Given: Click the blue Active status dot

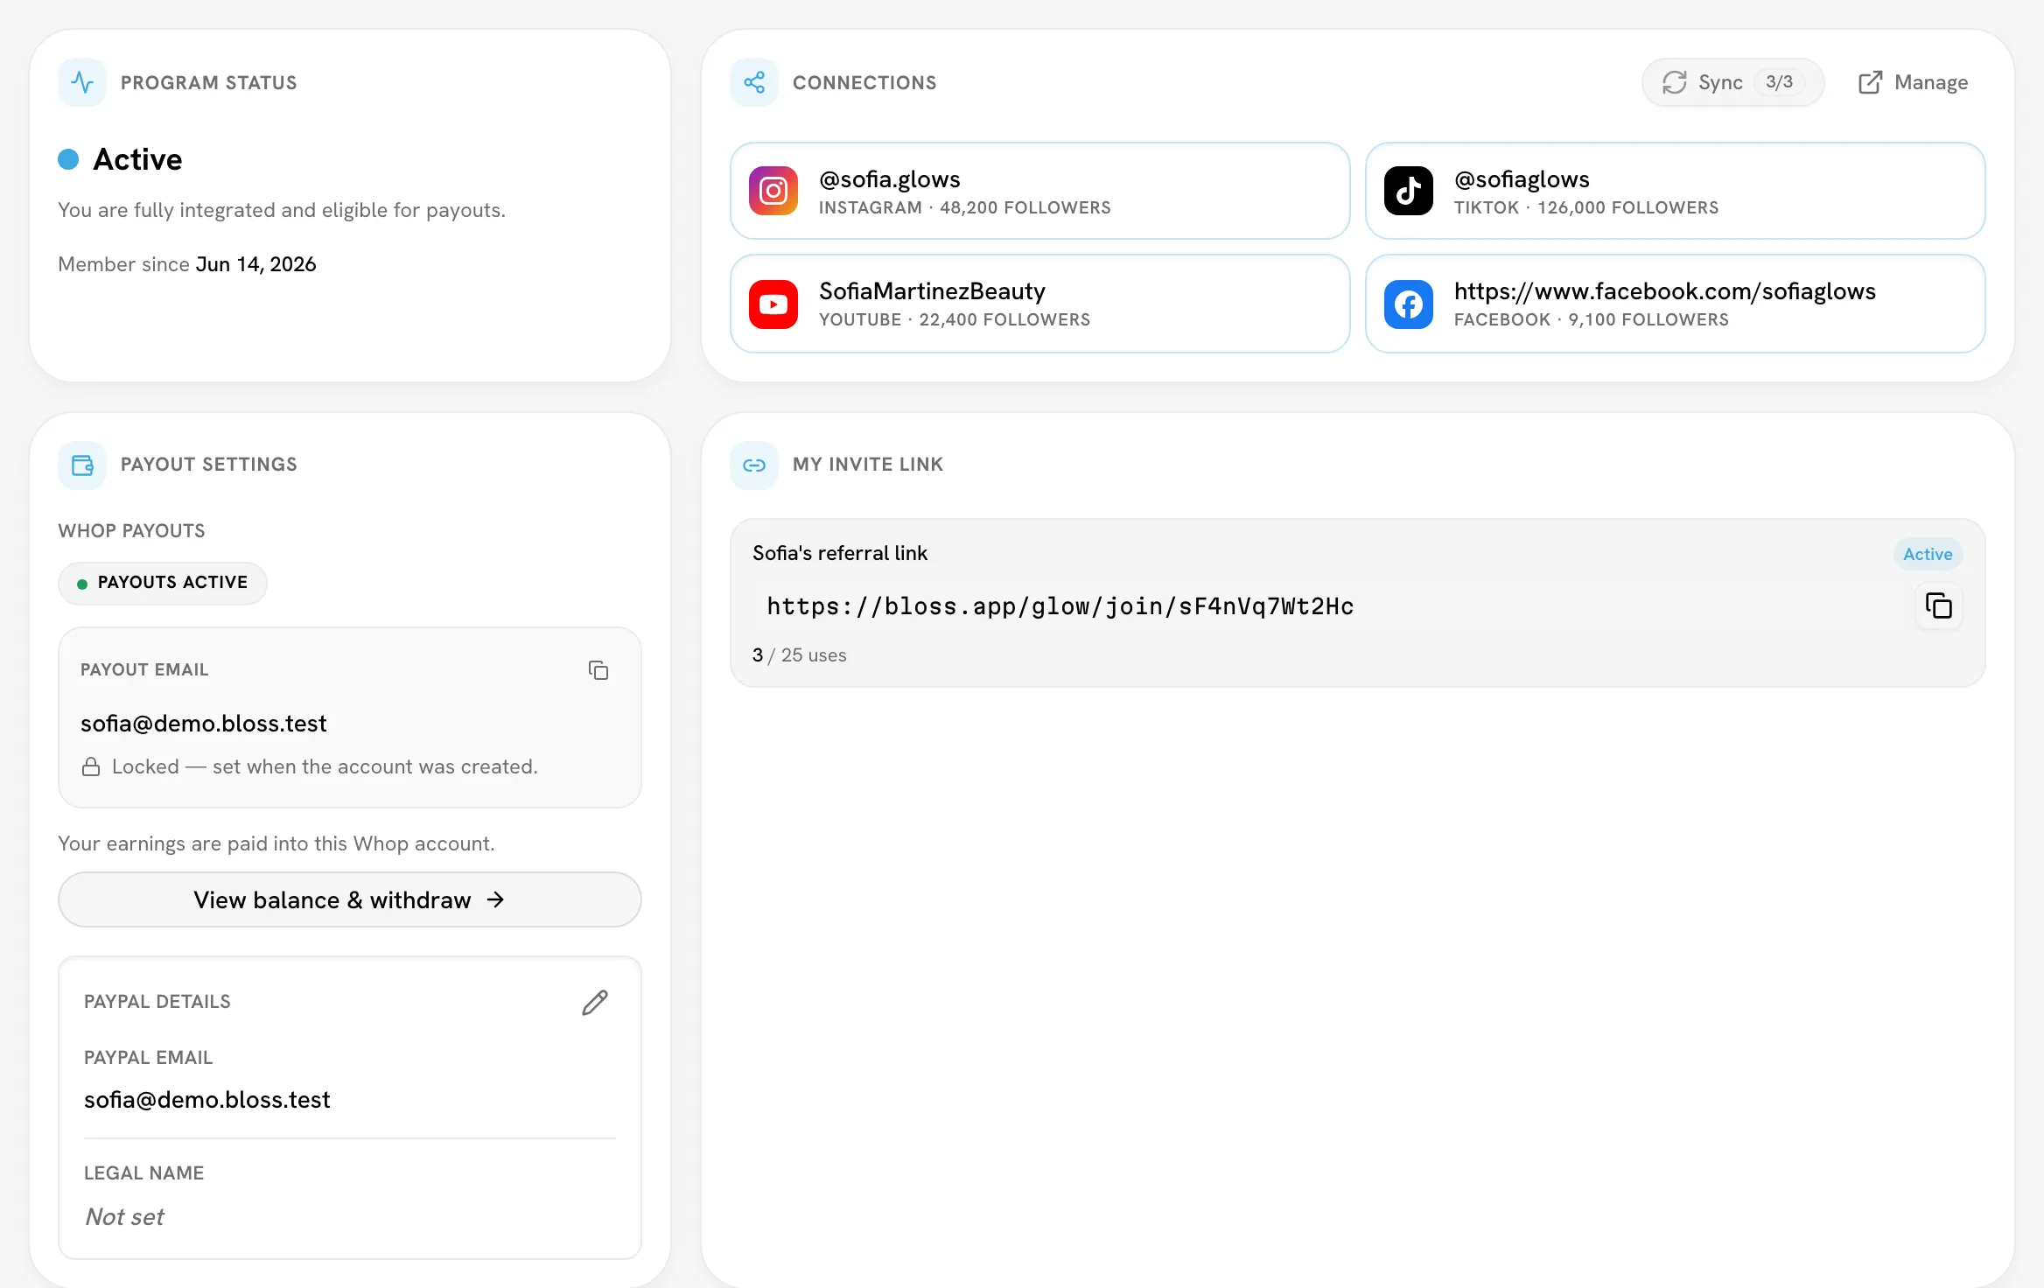Looking at the screenshot, I should pos(68,159).
